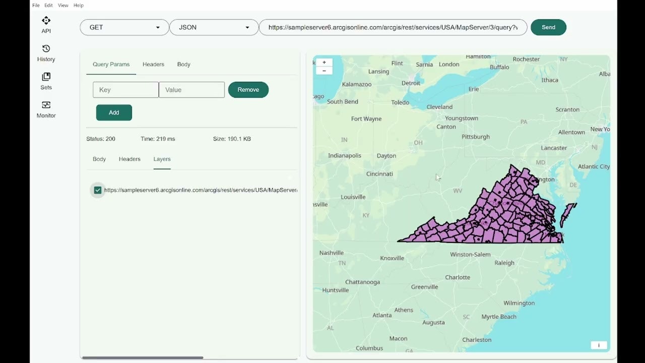Open the Help menu

point(79,5)
